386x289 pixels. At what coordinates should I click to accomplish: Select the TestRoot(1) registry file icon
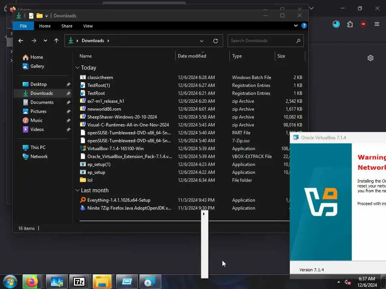(x=83, y=85)
